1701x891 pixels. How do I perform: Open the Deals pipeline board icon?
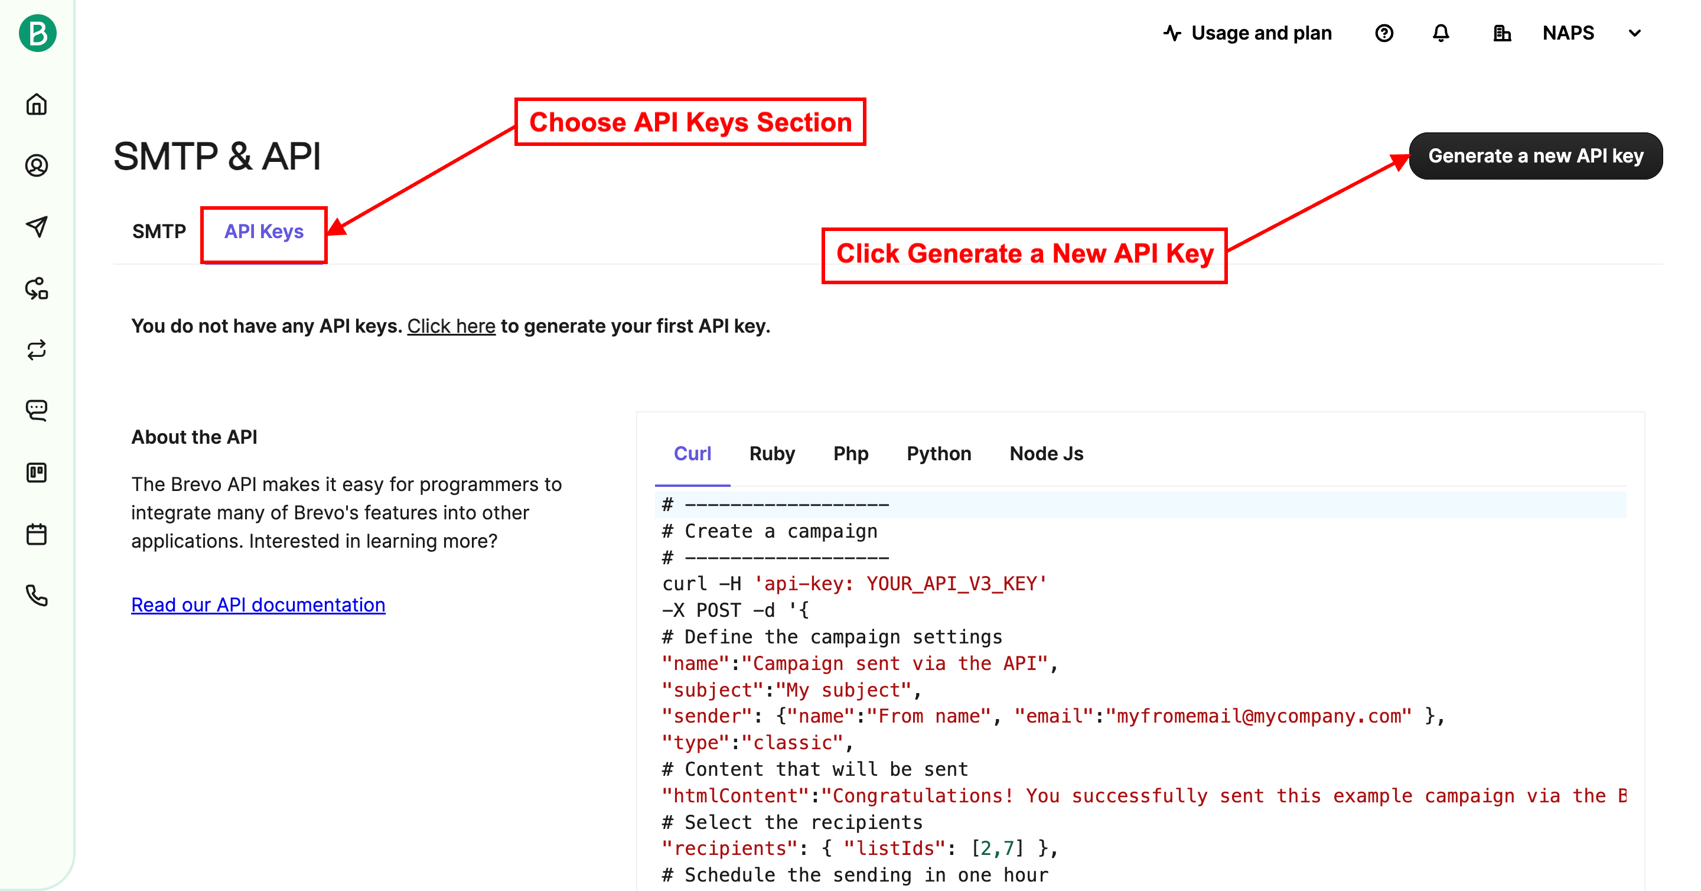(37, 472)
